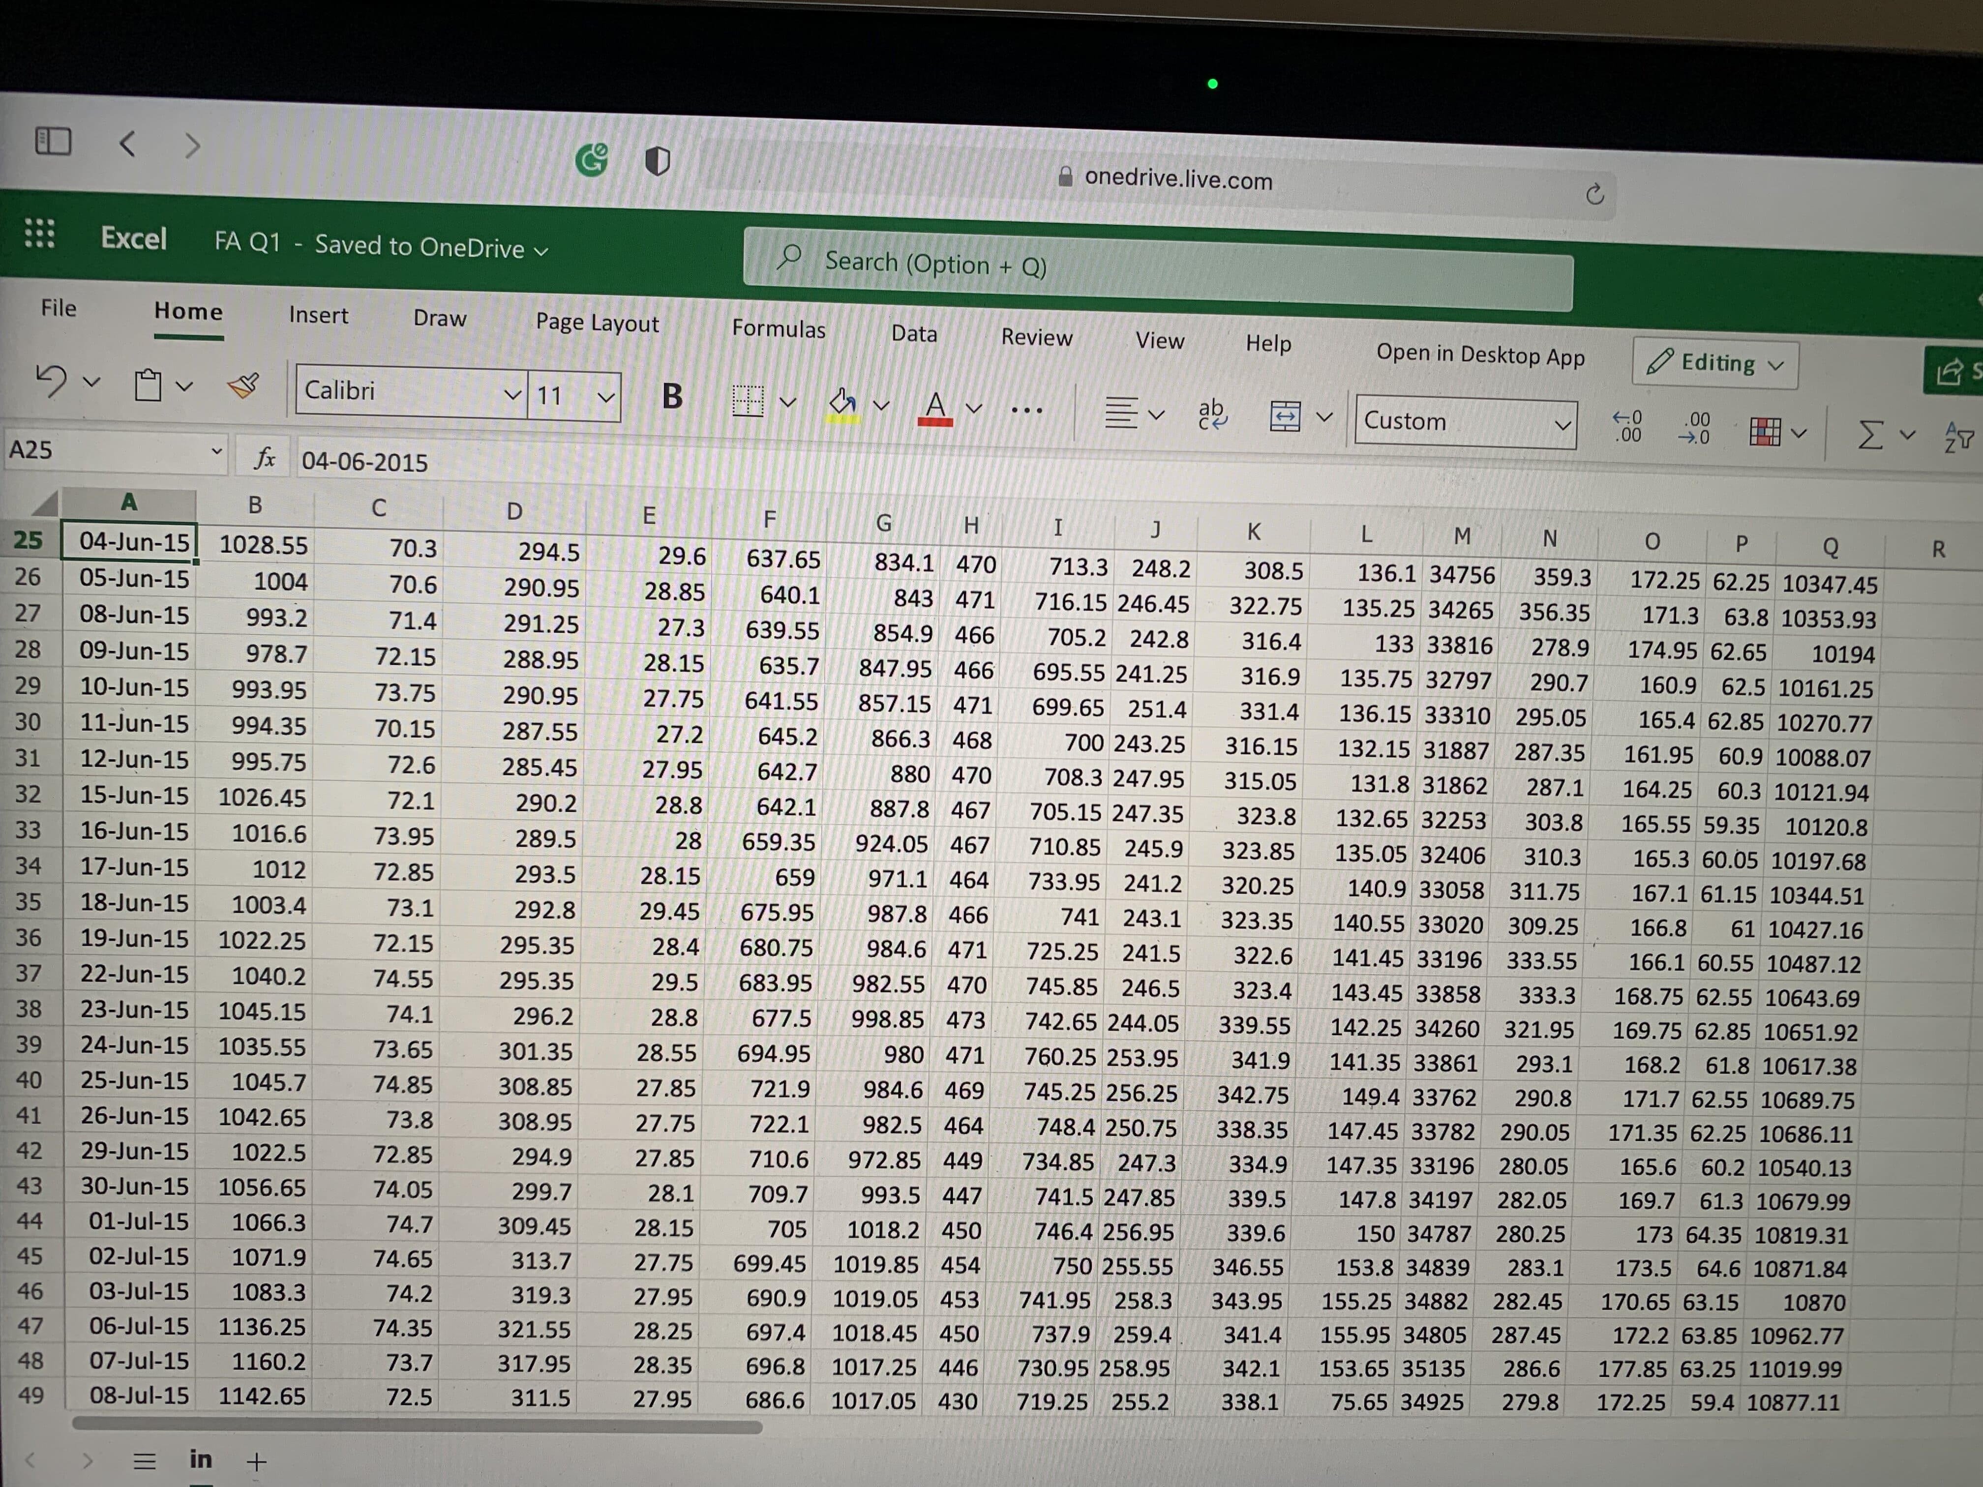Expand the paste options dropdown arrow
The width and height of the screenshot is (1983, 1487).
point(184,387)
